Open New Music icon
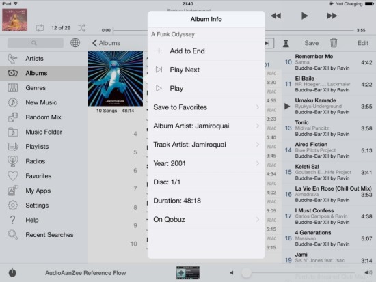This screenshot has width=376, height=282. [x=13, y=102]
